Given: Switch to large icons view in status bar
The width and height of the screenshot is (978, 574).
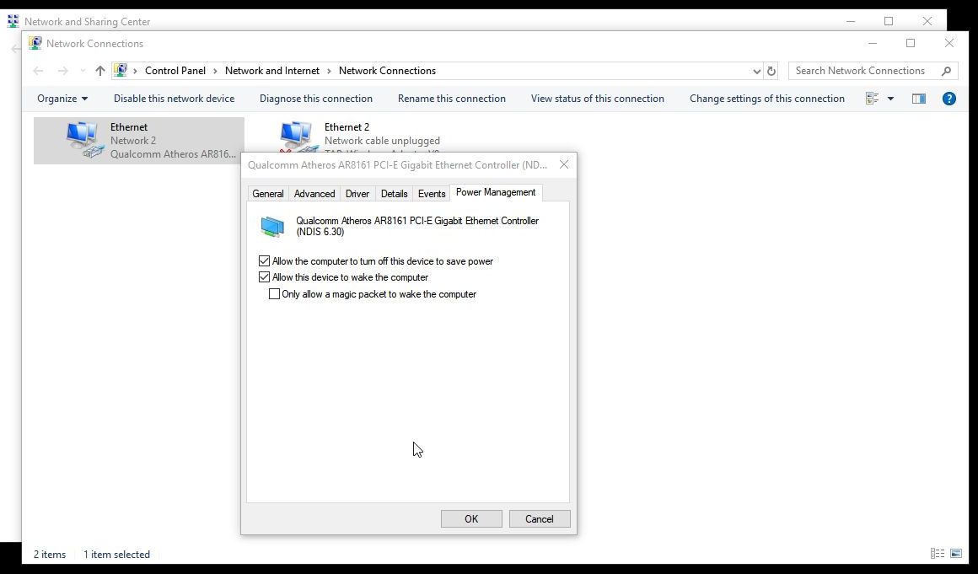Looking at the screenshot, I should click(x=956, y=554).
